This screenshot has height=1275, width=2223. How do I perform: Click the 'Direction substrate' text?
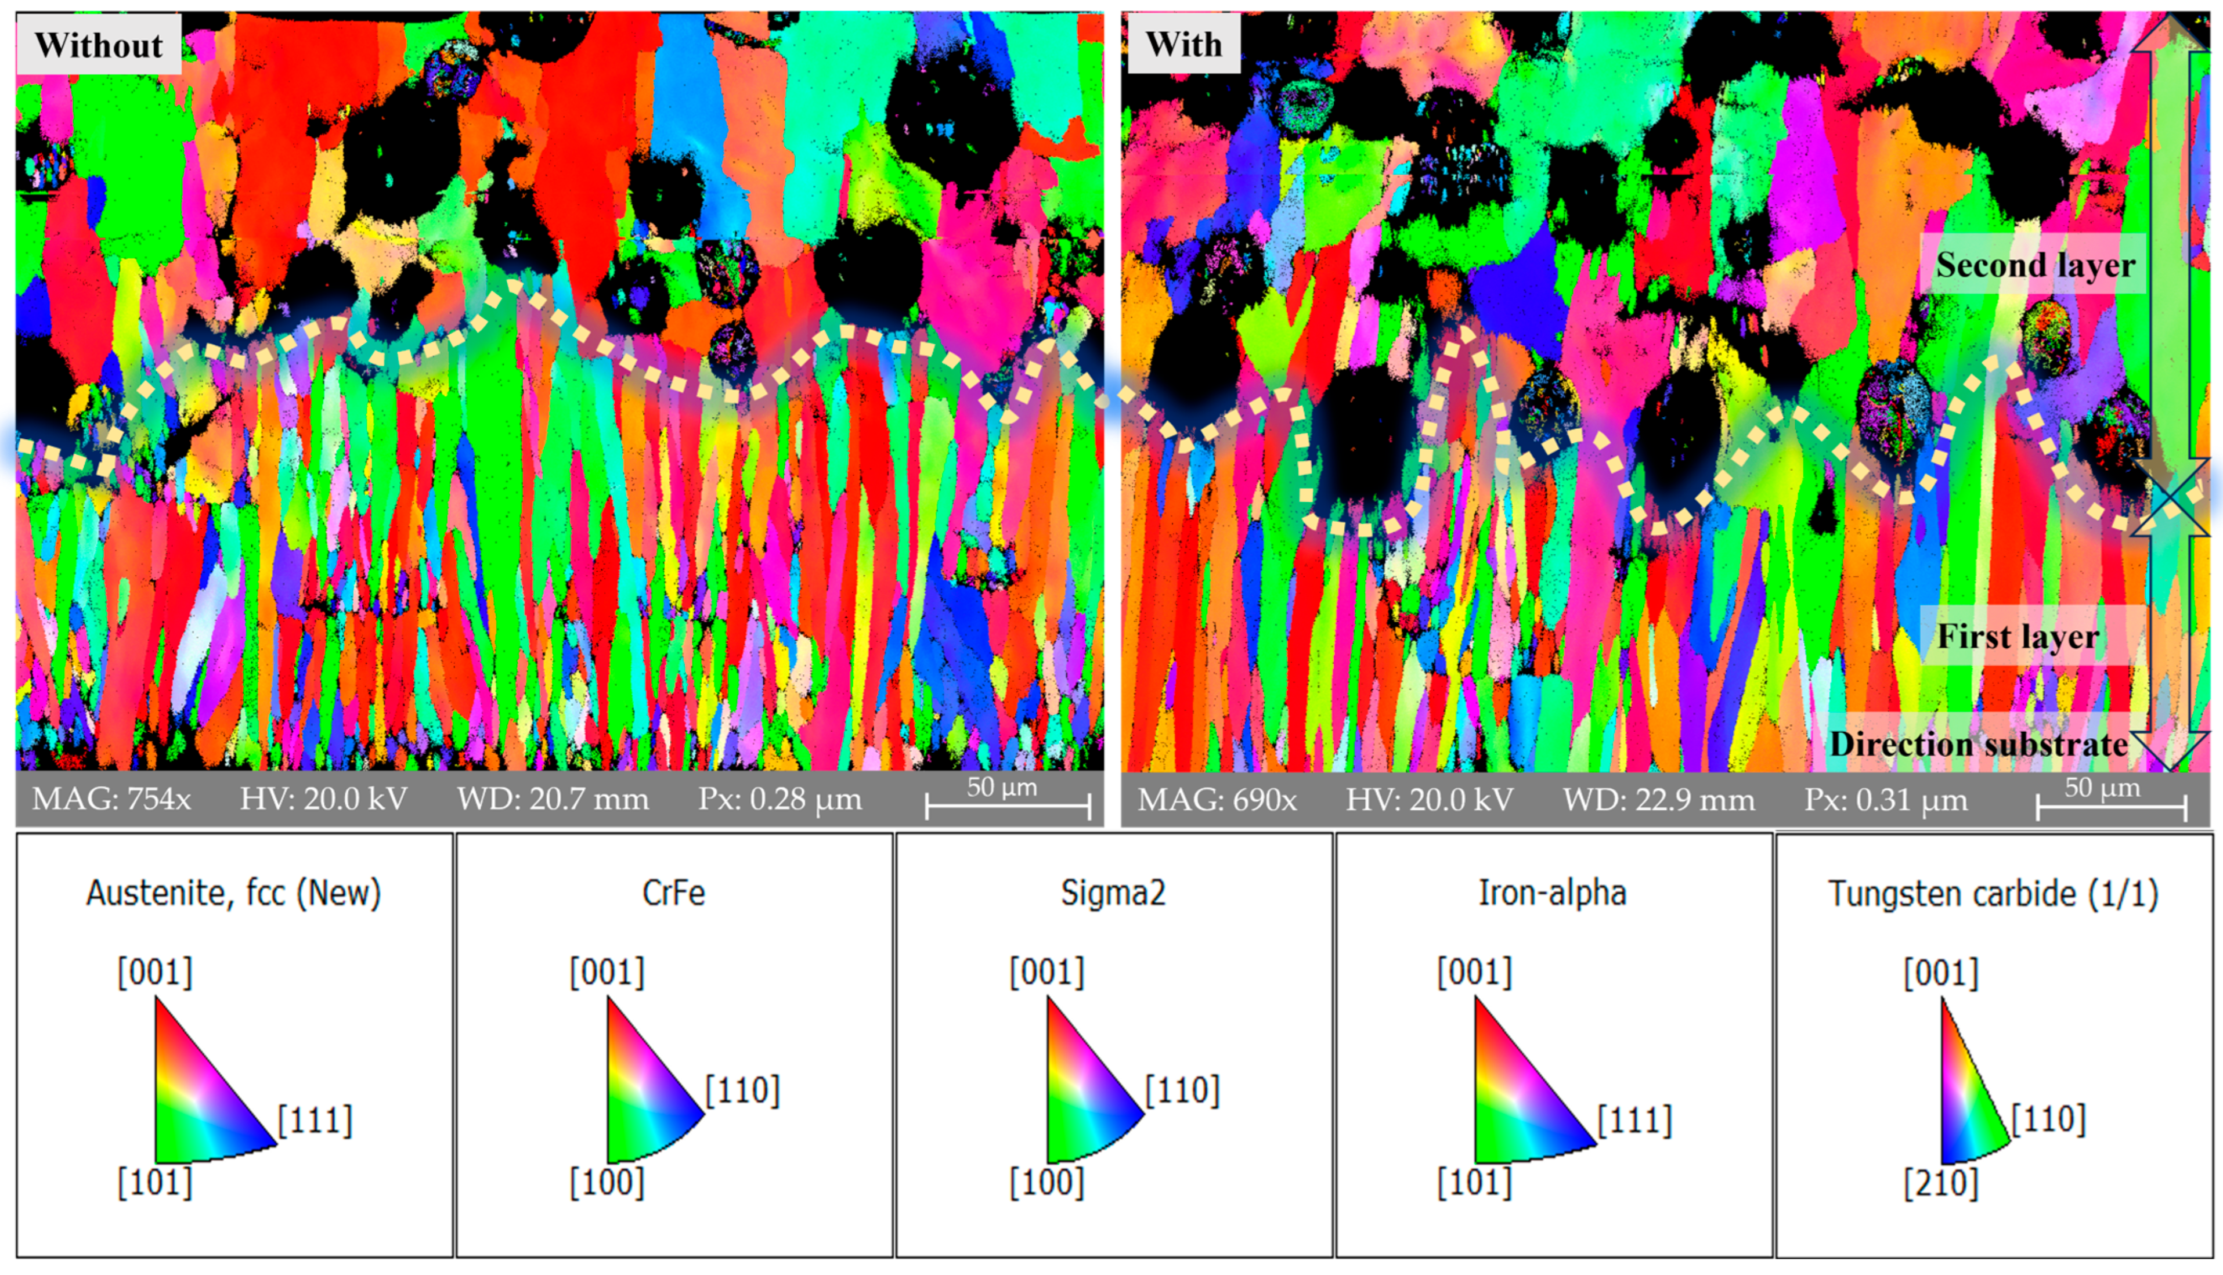click(1979, 745)
